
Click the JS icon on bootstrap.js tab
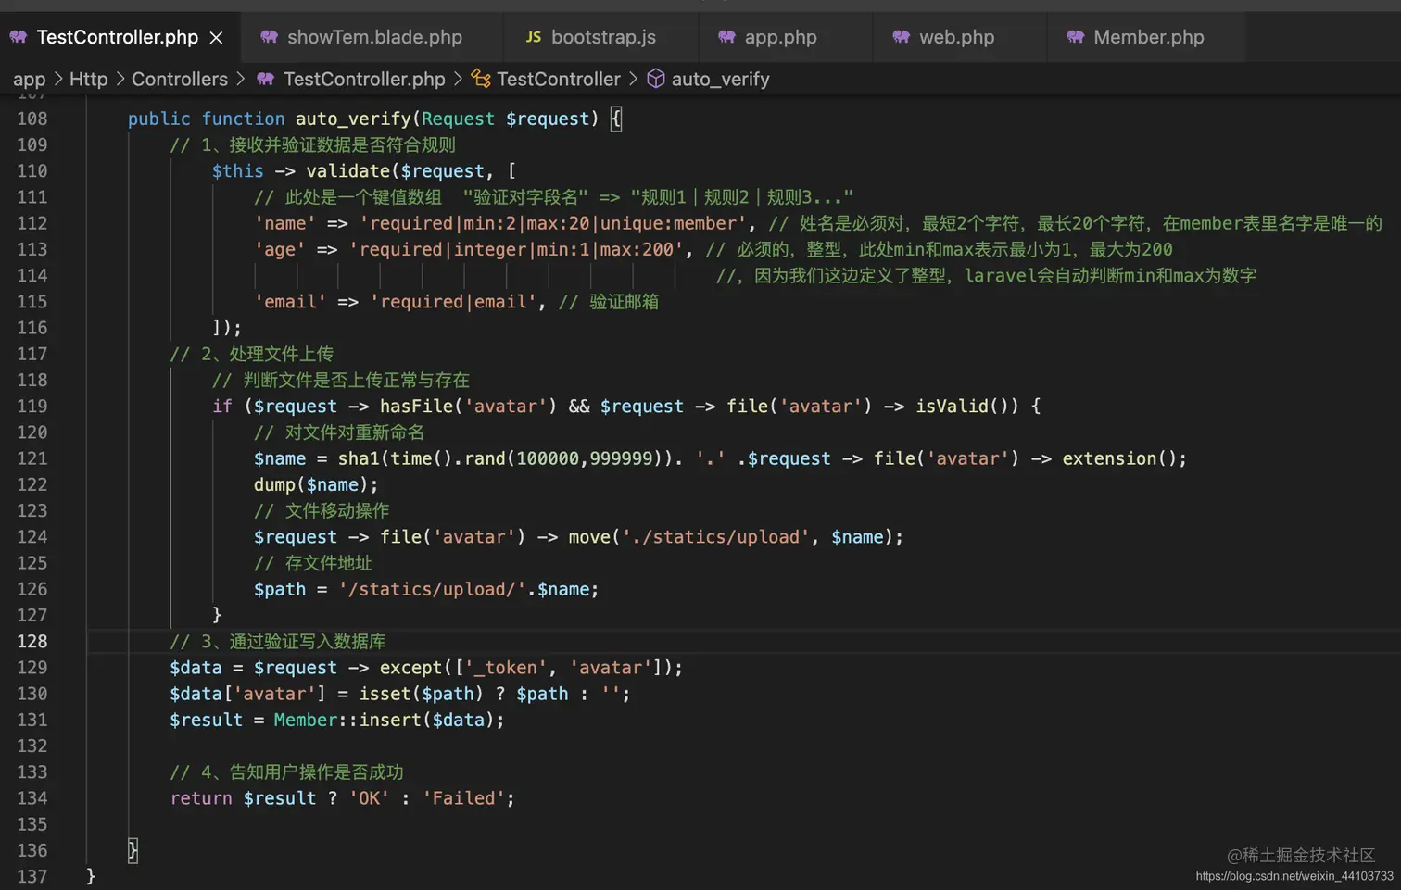pyautogui.click(x=534, y=37)
